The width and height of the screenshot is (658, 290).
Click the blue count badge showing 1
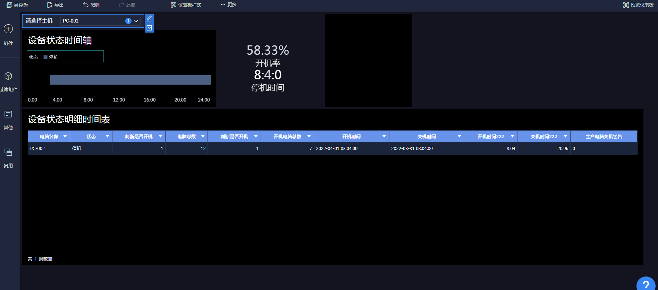128,21
